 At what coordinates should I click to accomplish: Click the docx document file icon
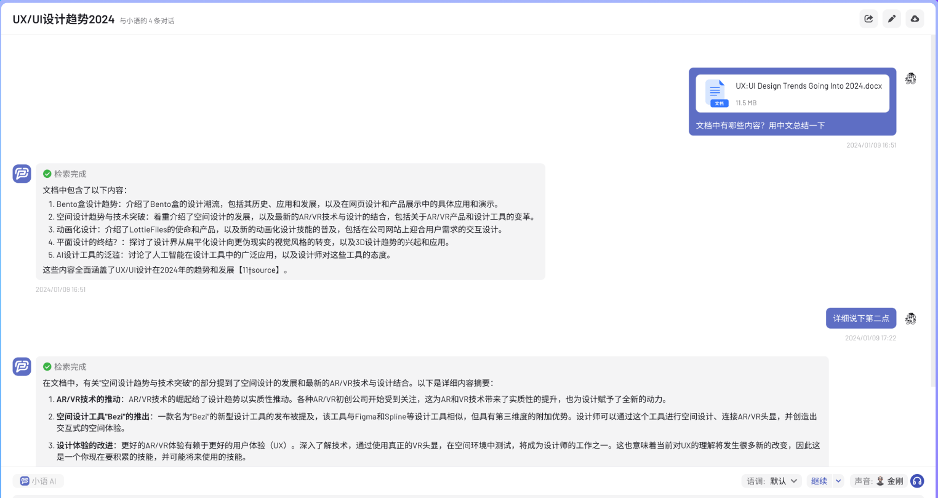(716, 94)
